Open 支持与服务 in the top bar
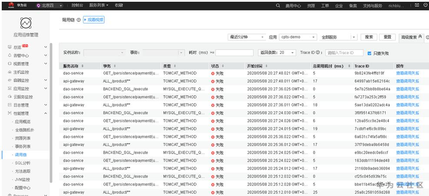 click(372, 6)
